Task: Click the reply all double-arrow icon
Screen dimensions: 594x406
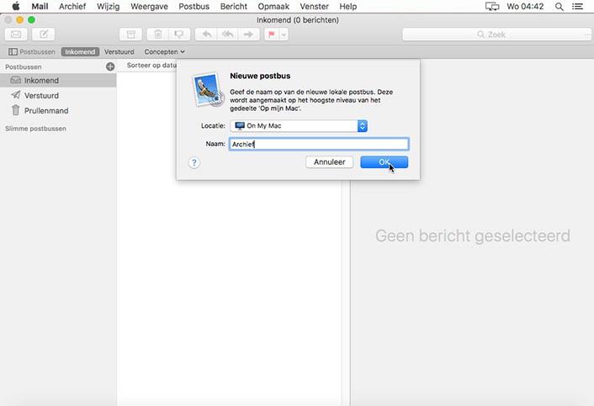Action: point(227,34)
